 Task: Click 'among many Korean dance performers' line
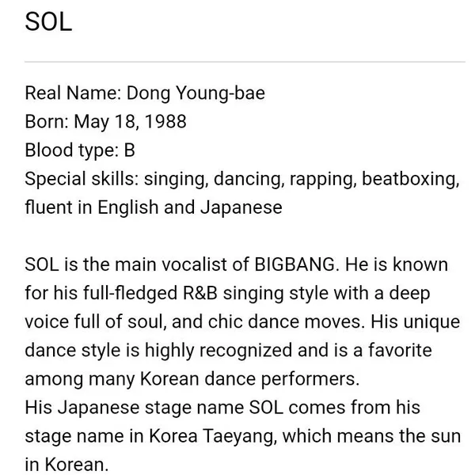192,379
